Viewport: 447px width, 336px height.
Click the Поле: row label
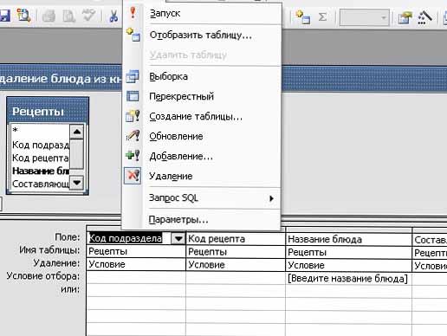pos(67,237)
